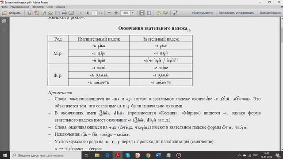This screenshot has width=283, height=159.
Task: Click the 'Примечания:' italic text
Action: (61, 93)
